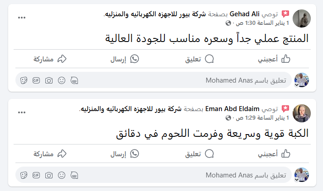Attach a photo via camera icon in first comment box
The height and width of the screenshot is (191, 323).
click(49, 80)
